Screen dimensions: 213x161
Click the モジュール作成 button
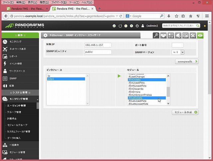185,112
